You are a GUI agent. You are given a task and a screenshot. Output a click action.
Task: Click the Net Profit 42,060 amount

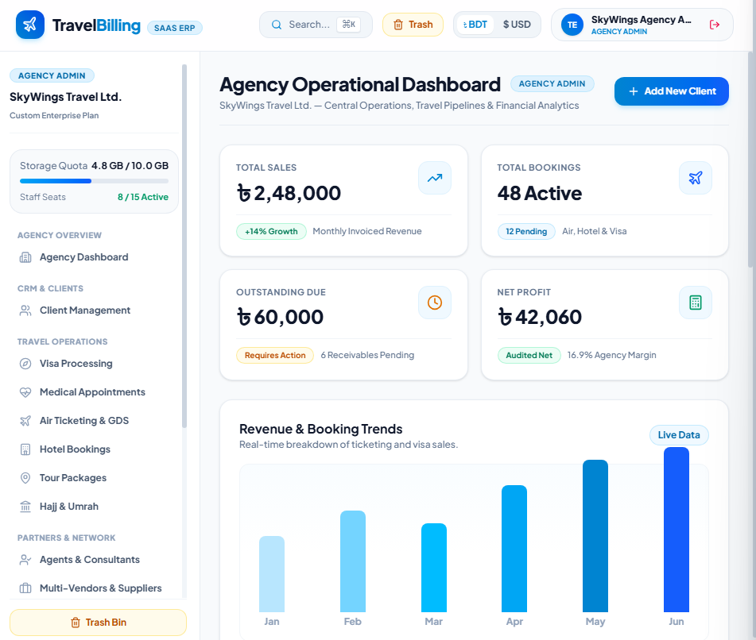pos(540,317)
